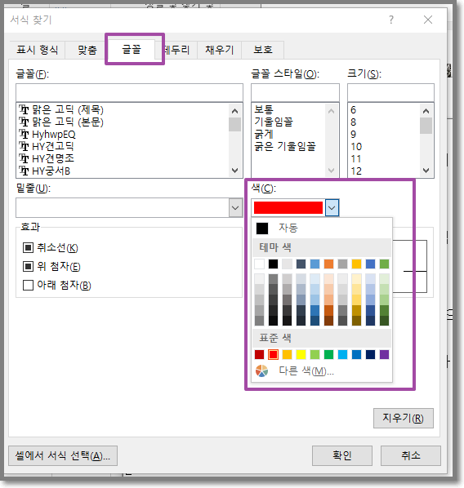
Task: Pick the standard green swatch
Action: click(x=328, y=354)
